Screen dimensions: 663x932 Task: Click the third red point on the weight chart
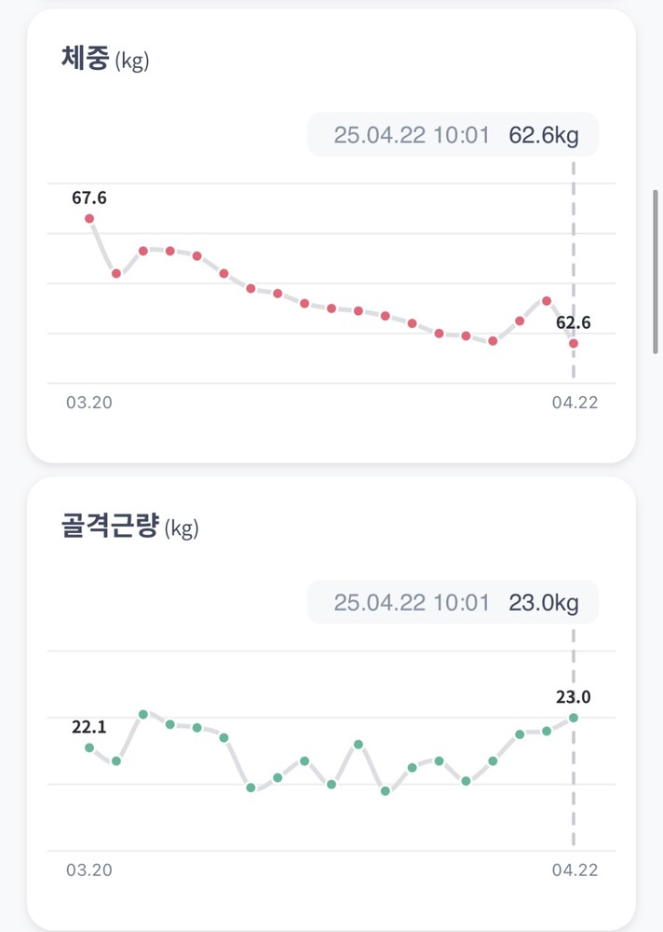[143, 250]
